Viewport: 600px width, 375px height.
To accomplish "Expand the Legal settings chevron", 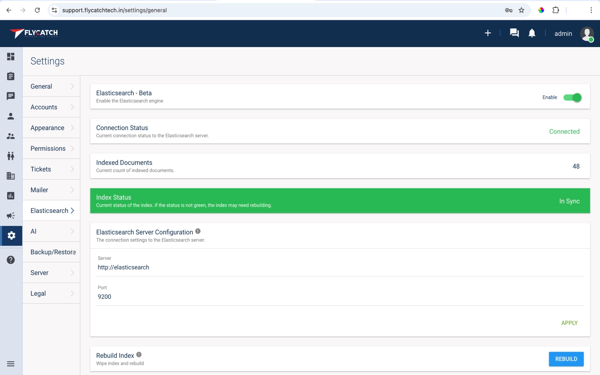I will point(72,293).
